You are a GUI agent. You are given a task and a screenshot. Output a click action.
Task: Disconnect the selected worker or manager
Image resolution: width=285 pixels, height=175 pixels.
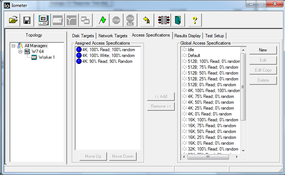pos(164,20)
